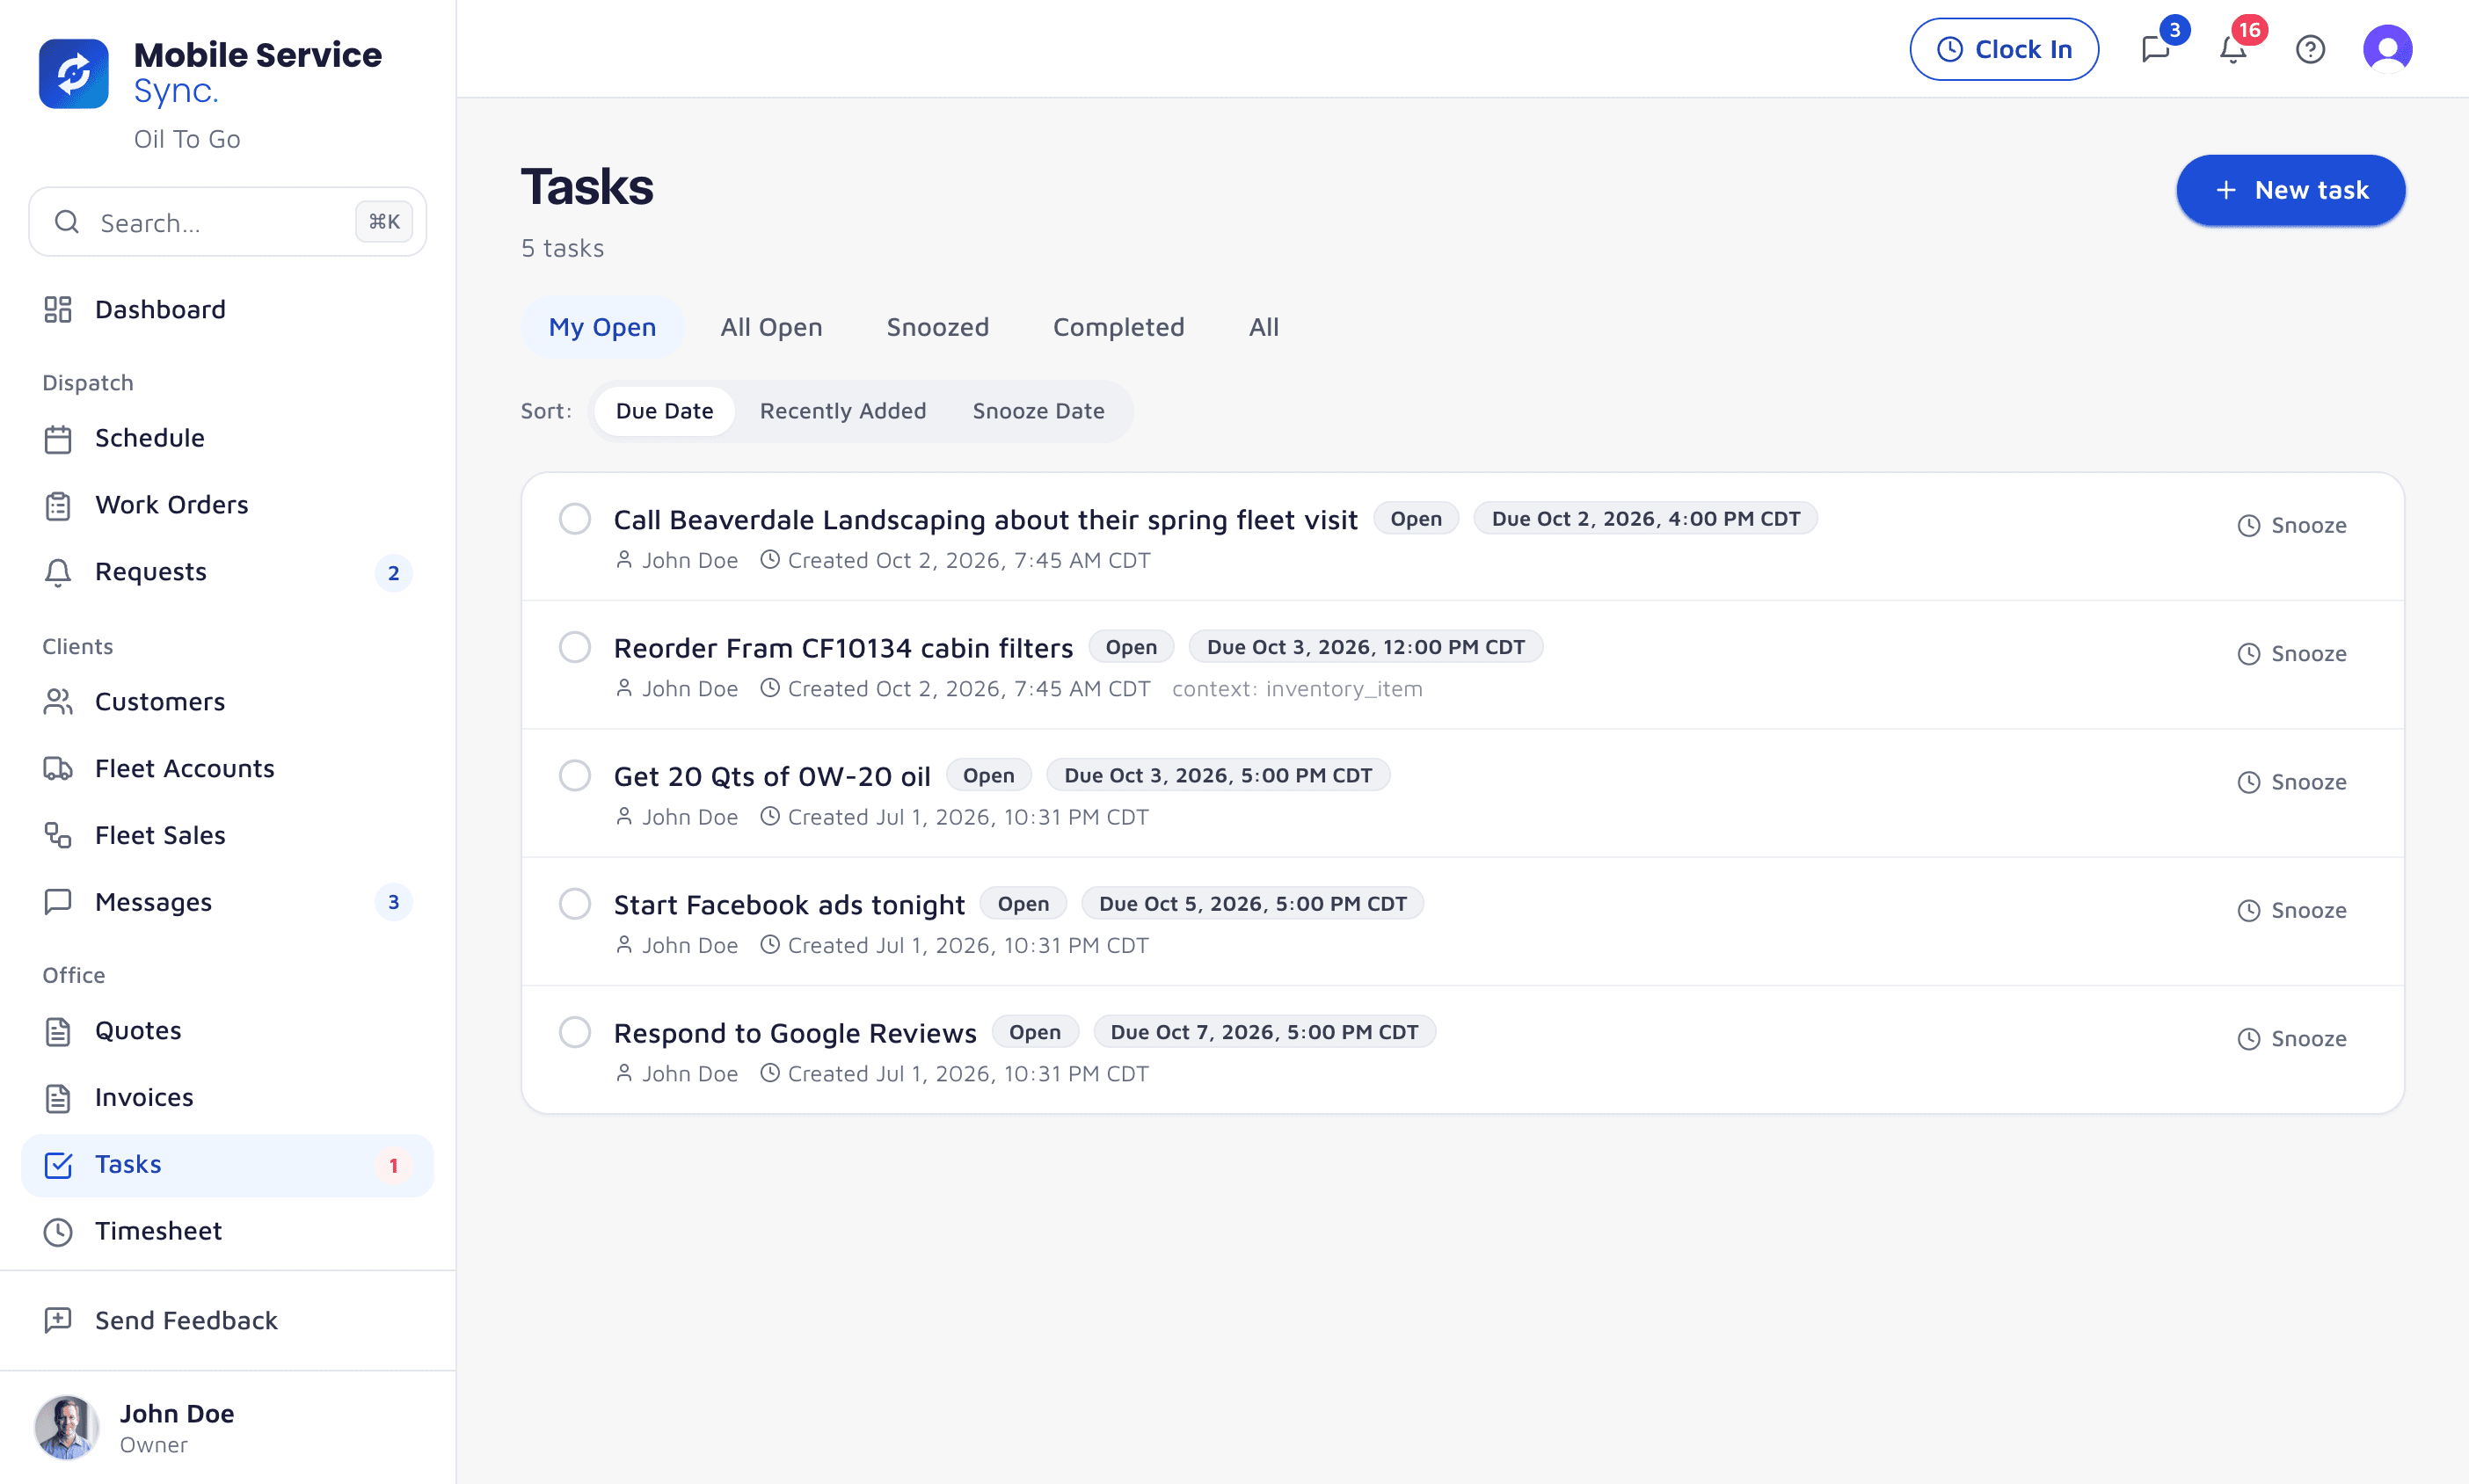Screen dimensions: 2469x1484
Task: Click the Mobile Service Sync logo
Action: (74, 73)
